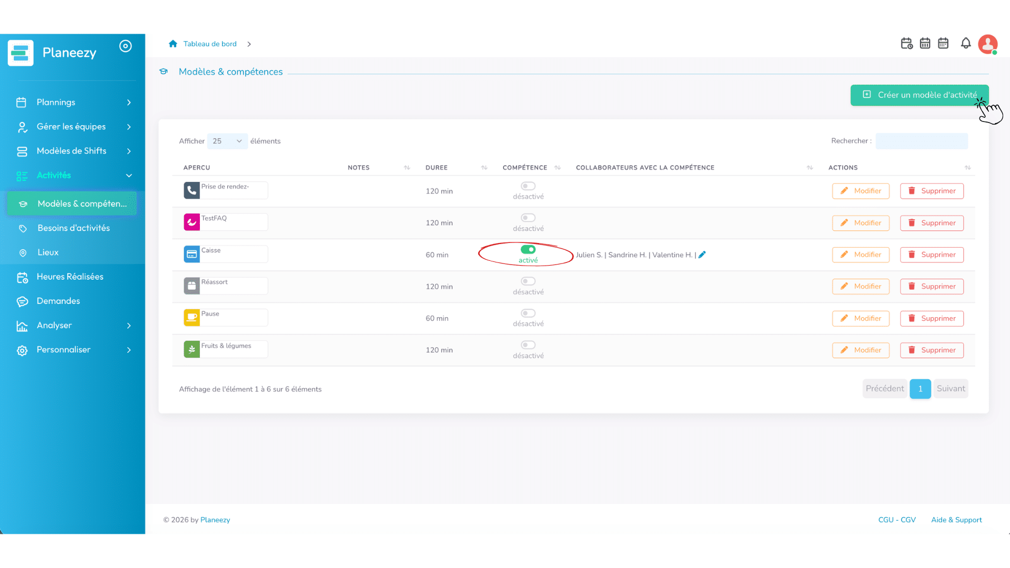1010x568 pixels.
Task: Open Besoins d'activités in sidebar
Action: [73, 228]
